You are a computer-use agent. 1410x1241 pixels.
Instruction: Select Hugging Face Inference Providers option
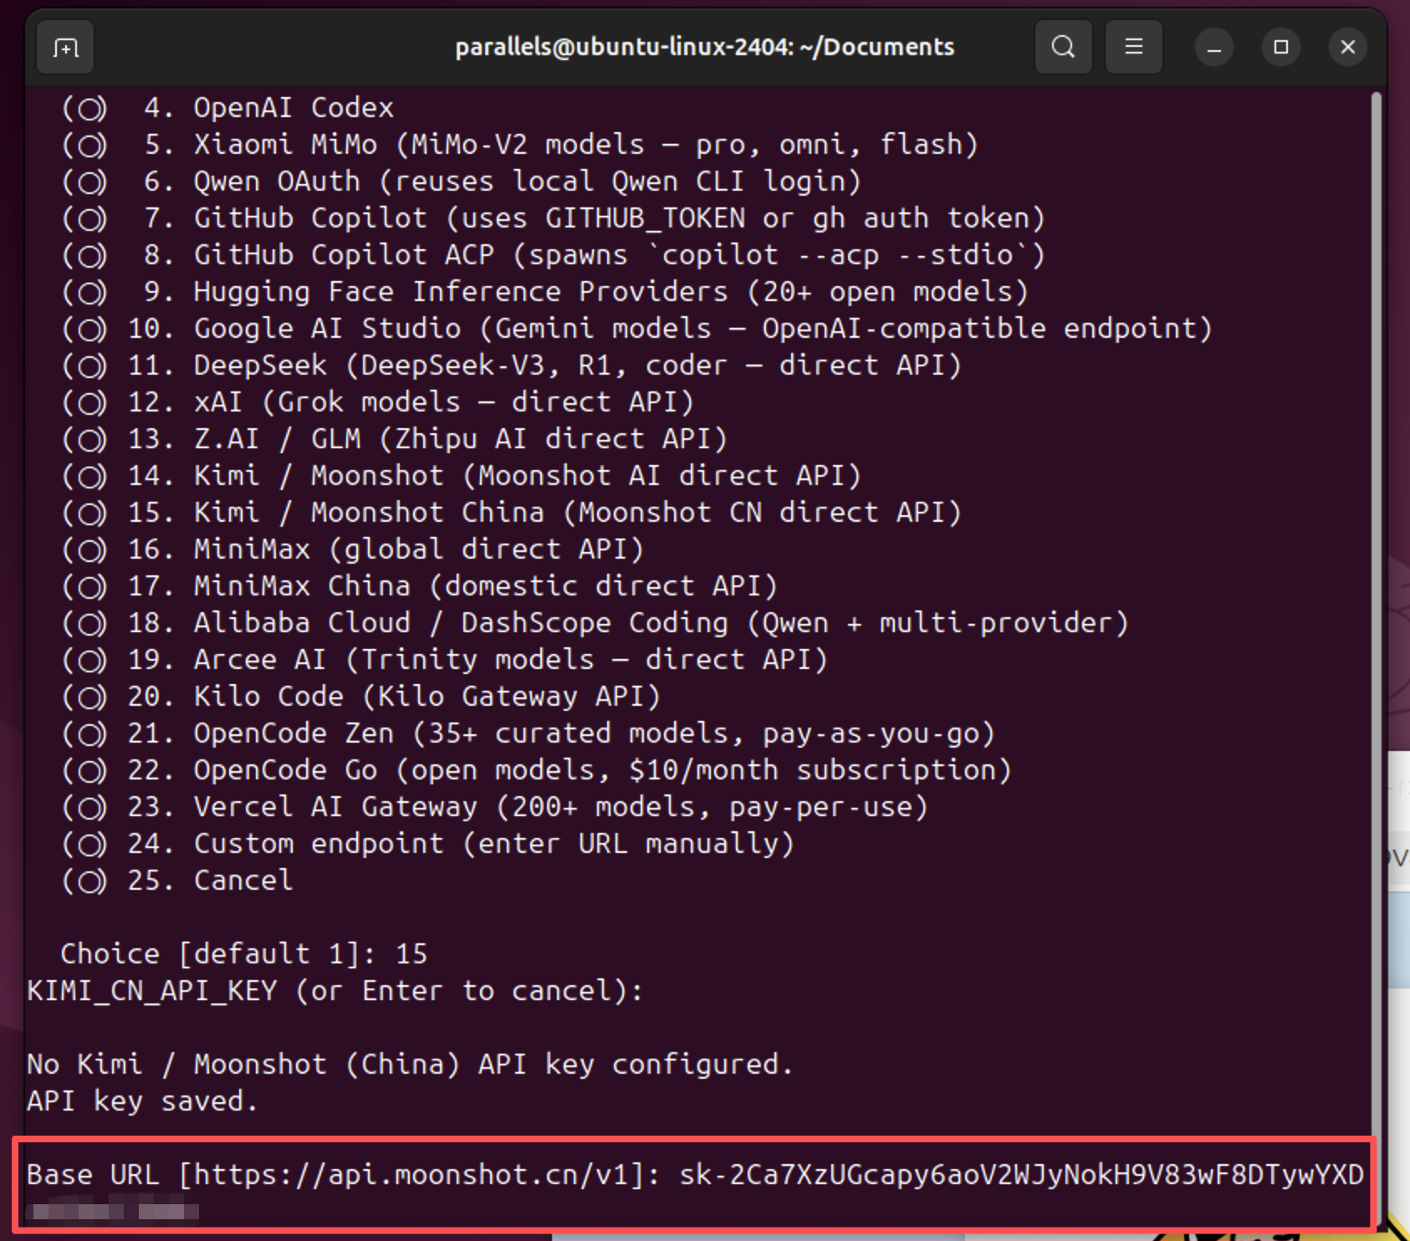pos(85,293)
